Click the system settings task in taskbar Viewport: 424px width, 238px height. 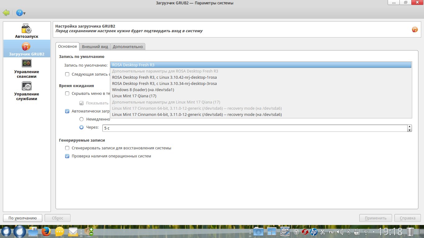coord(285,232)
